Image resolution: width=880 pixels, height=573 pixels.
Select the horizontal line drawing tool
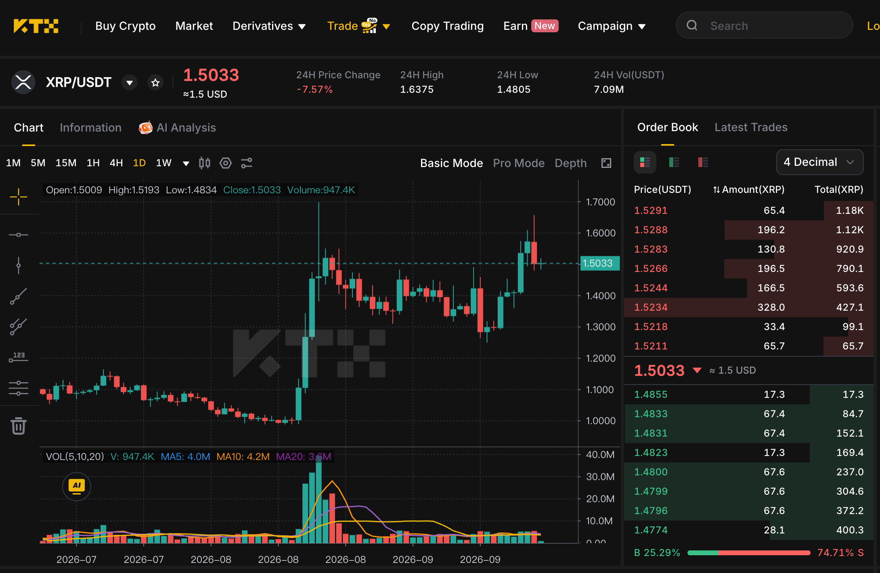pos(19,234)
